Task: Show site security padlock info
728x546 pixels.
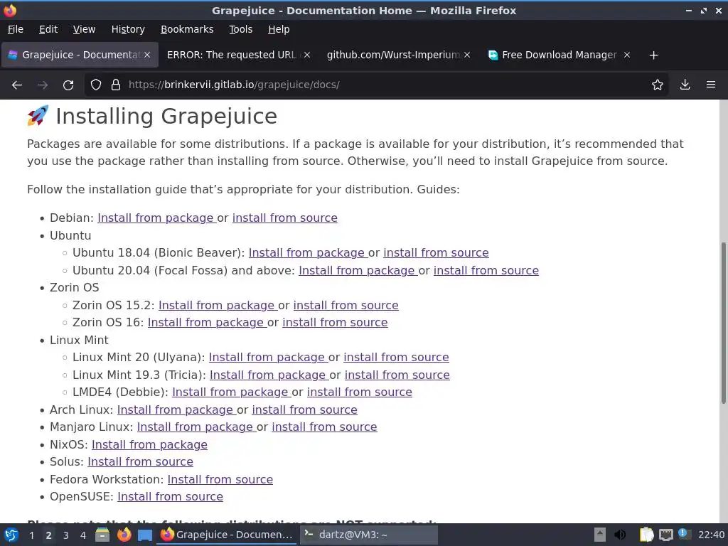Action: point(116,85)
